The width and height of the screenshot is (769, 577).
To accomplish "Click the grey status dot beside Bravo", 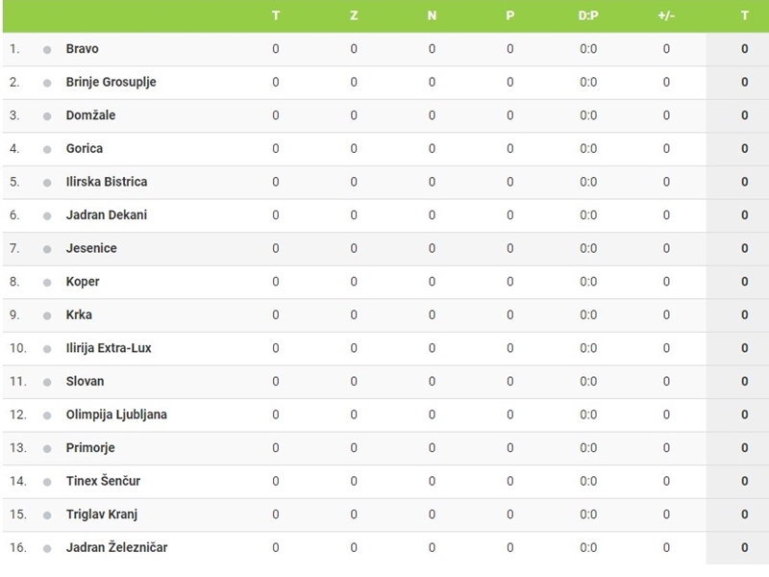I will (47, 50).
